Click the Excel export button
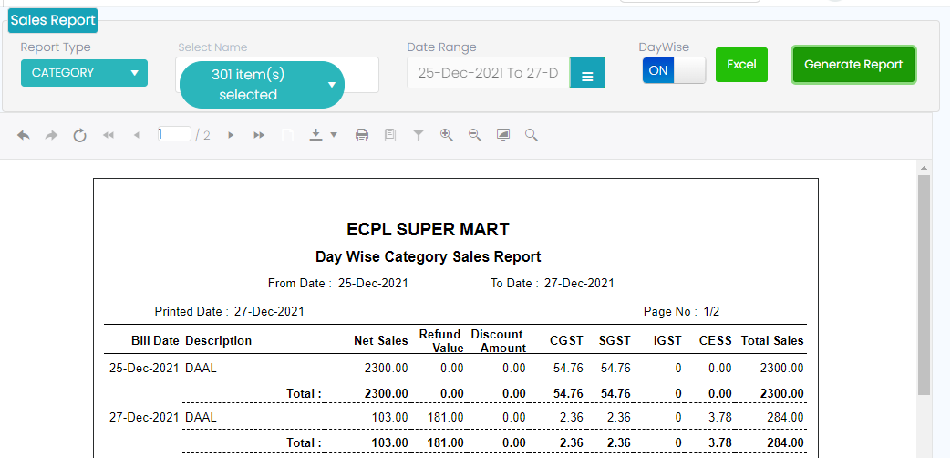Screen dimensions: 951x458 click(741, 65)
